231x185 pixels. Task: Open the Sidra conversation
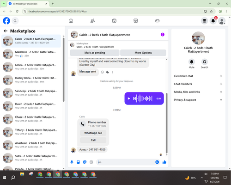point(31,158)
